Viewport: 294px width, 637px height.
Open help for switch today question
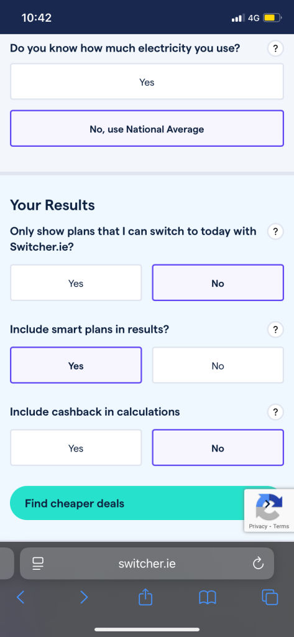coord(275,231)
